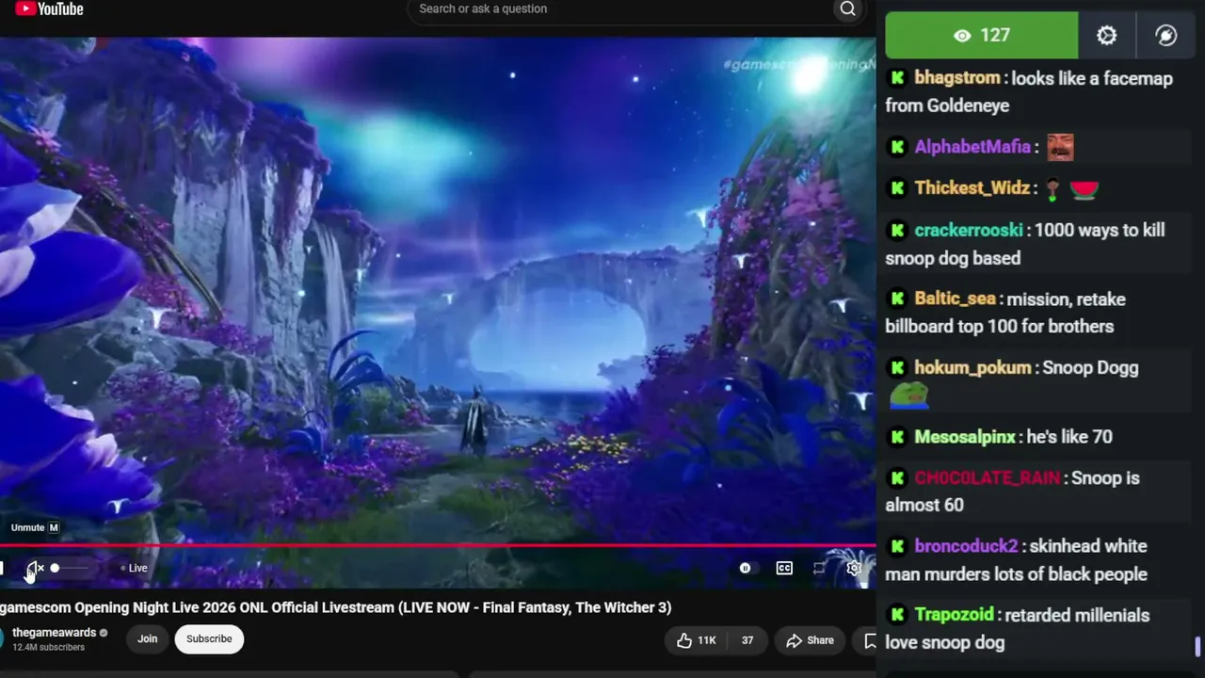Click the plug connection icon in chat header

[x=1165, y=36]
